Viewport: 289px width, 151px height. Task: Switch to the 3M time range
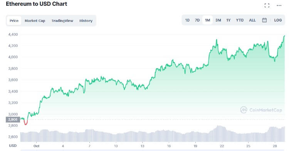click(x=218, y=20)
